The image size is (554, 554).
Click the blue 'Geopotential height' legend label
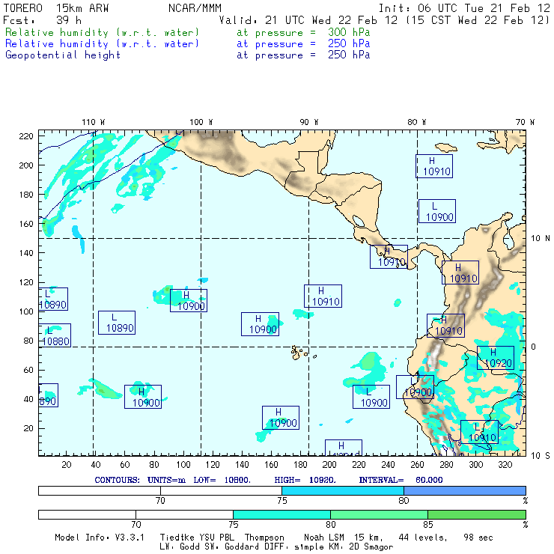[63, 55]
